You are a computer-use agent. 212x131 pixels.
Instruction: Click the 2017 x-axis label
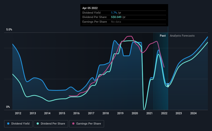click(x=91, y=113)
